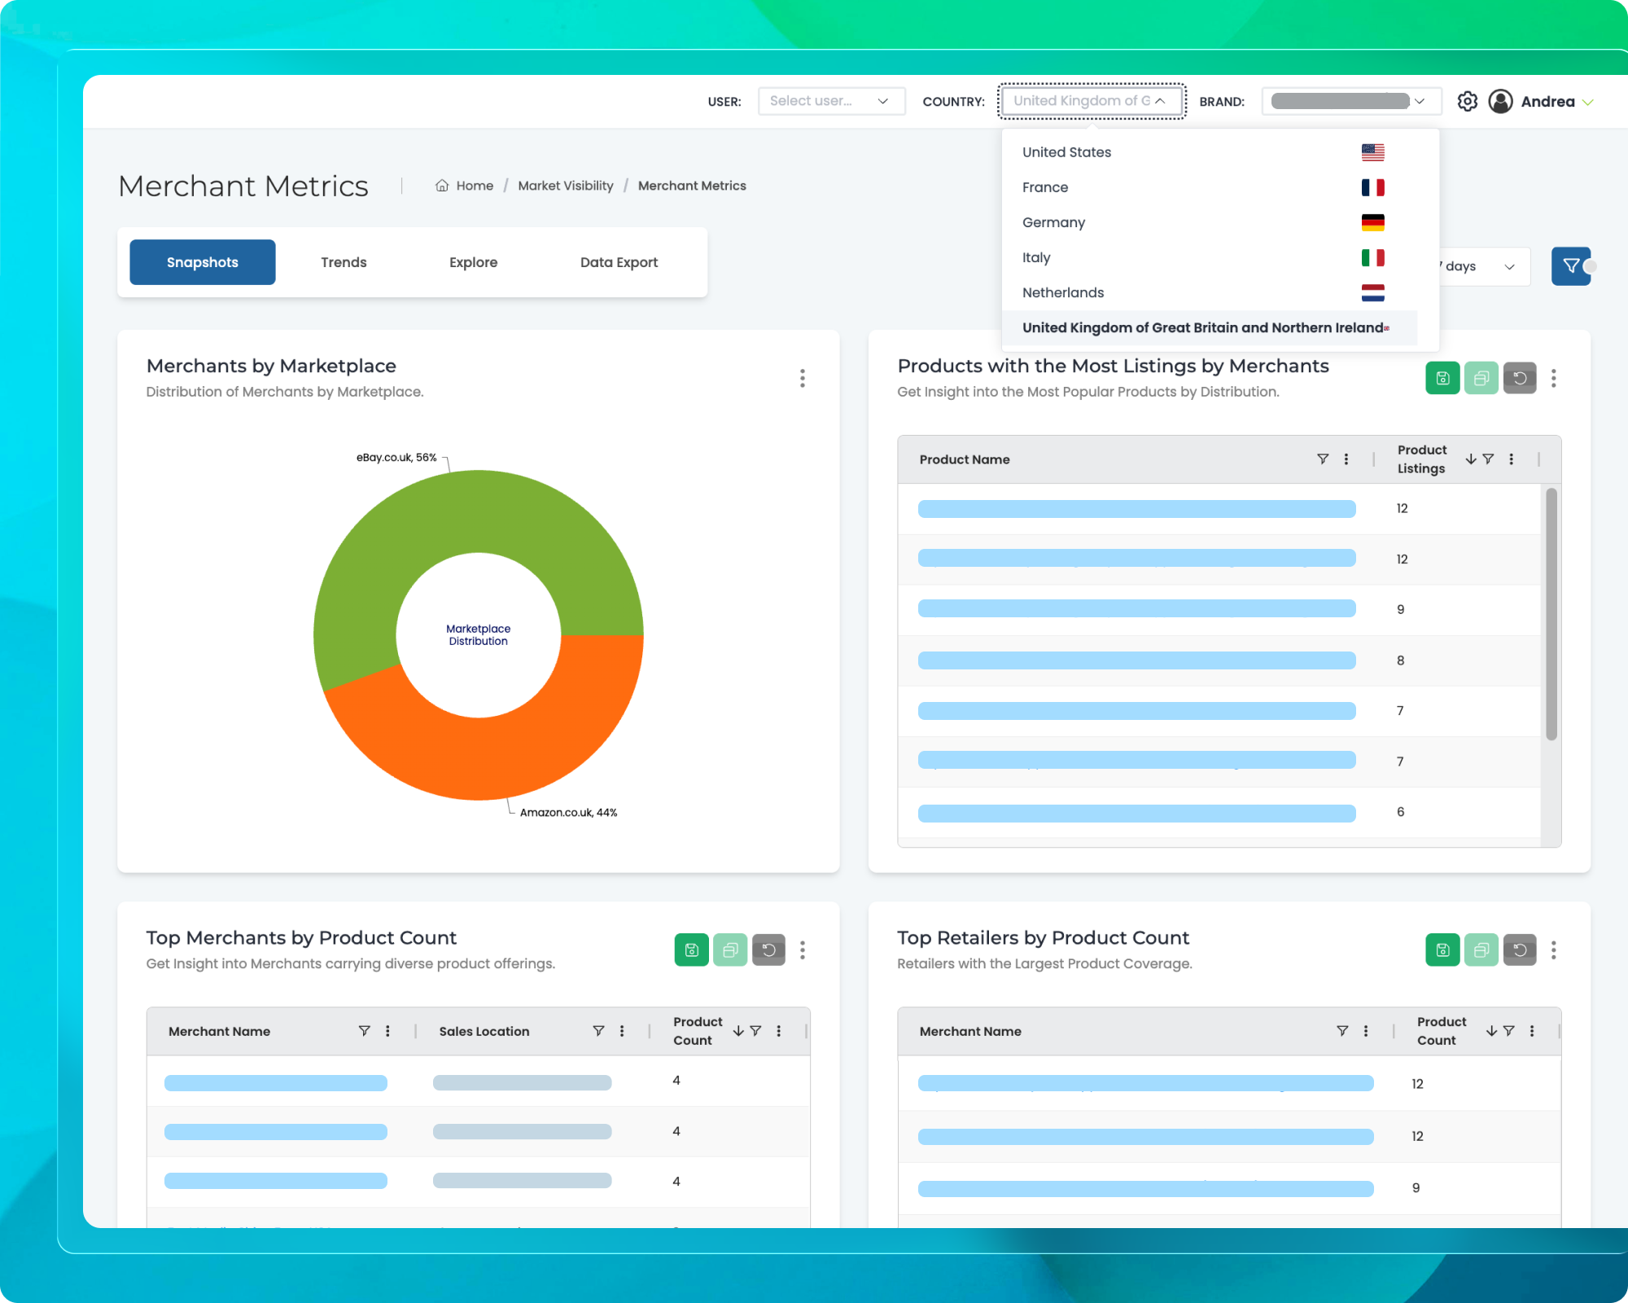Image resolution: width=1628 pixels, height=1303 pixels.
Task: Reset the Top Retailers by Product Count chart
Action: tap(1520, 950)
